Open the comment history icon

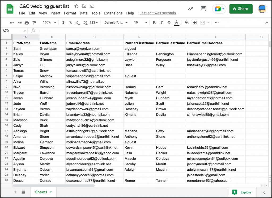pos(203,9)
